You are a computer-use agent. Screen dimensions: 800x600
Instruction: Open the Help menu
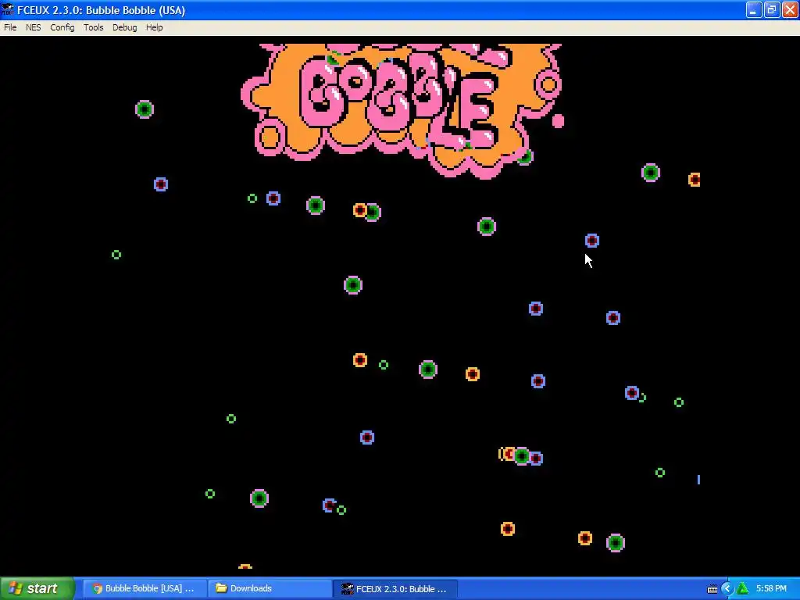154,27
